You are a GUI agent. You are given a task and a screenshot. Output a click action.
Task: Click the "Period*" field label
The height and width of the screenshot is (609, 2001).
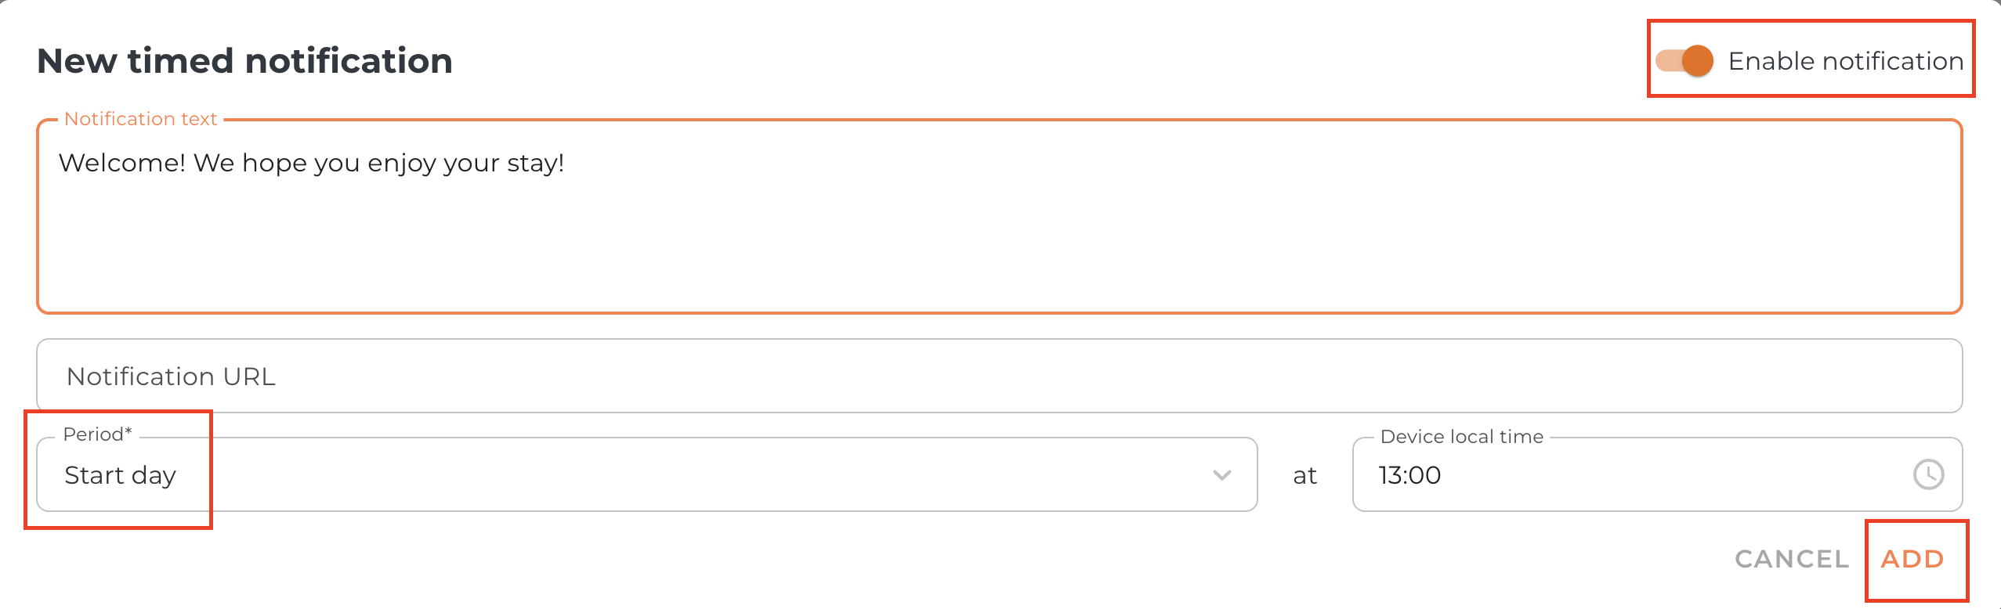coord(97,434)
